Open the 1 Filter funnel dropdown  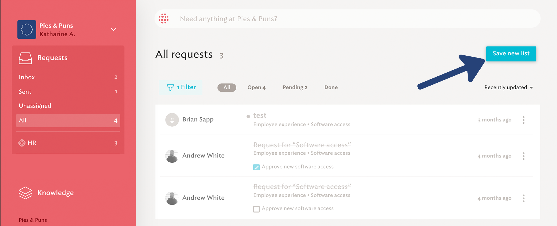[x=181, y=87]
